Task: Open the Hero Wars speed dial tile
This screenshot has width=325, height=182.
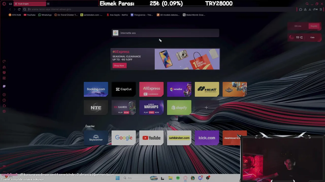Action: point(235,89)
